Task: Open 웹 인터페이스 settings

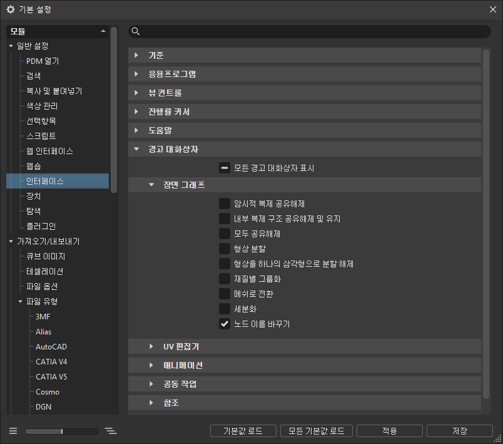Action: click(x=49, y=151)
